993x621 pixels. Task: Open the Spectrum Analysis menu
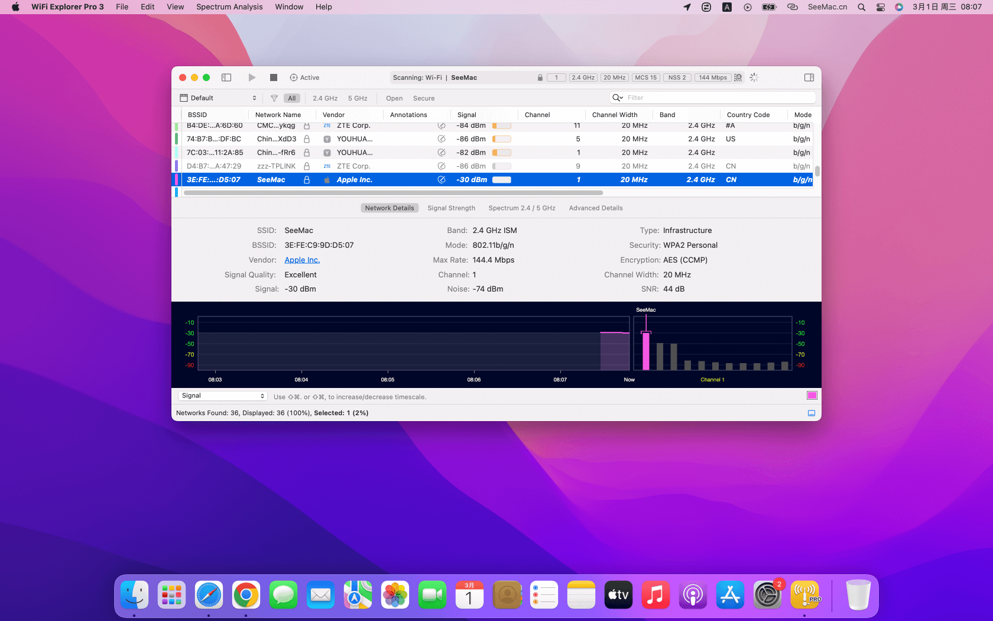tap(229, 7)
